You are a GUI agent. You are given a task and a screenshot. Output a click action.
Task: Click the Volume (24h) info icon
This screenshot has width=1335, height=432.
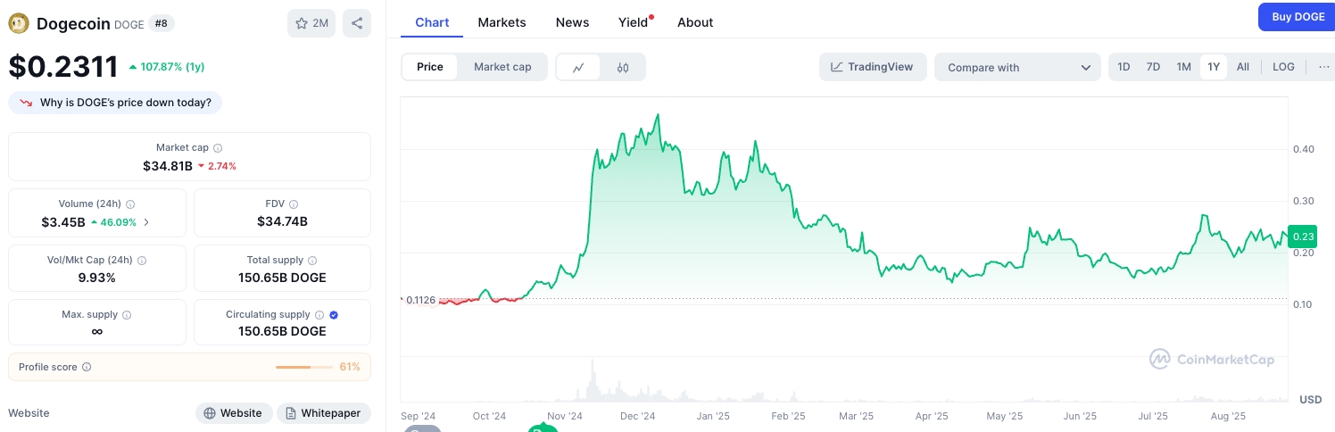(x=130, y=204)
